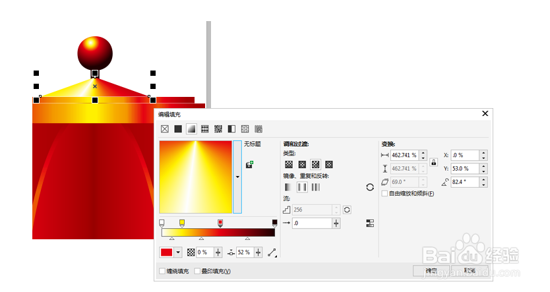Select the Bitmap pattern fill icon
Screen dimensions: 550x292
[218, 129]
